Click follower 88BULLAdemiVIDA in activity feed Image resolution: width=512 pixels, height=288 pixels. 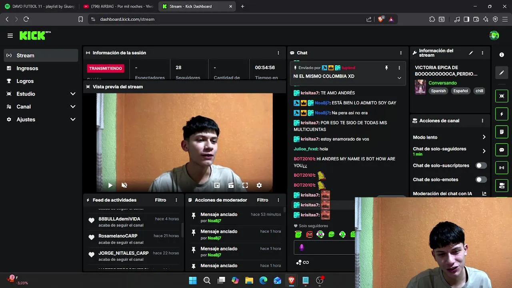pos(119,219)
